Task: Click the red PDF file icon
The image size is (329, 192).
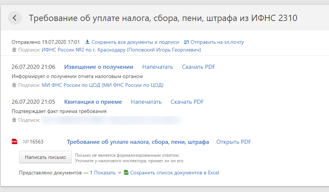Action: pyautogui.click(x=15, y=142)
